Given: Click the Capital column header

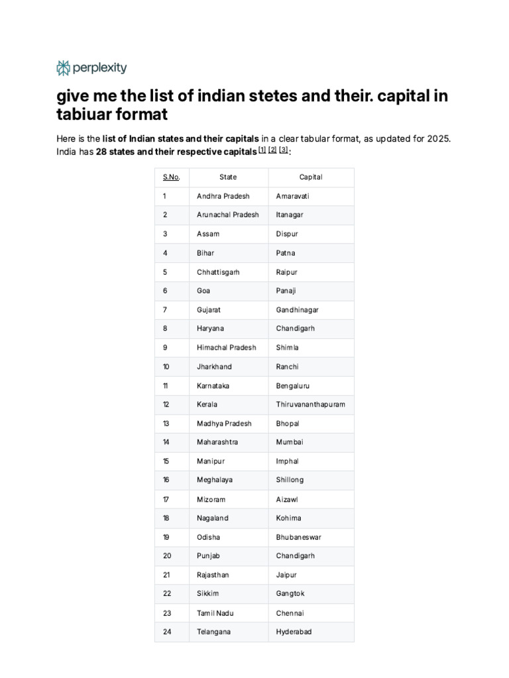Looking at the screenshot, I should click(311, 177).
